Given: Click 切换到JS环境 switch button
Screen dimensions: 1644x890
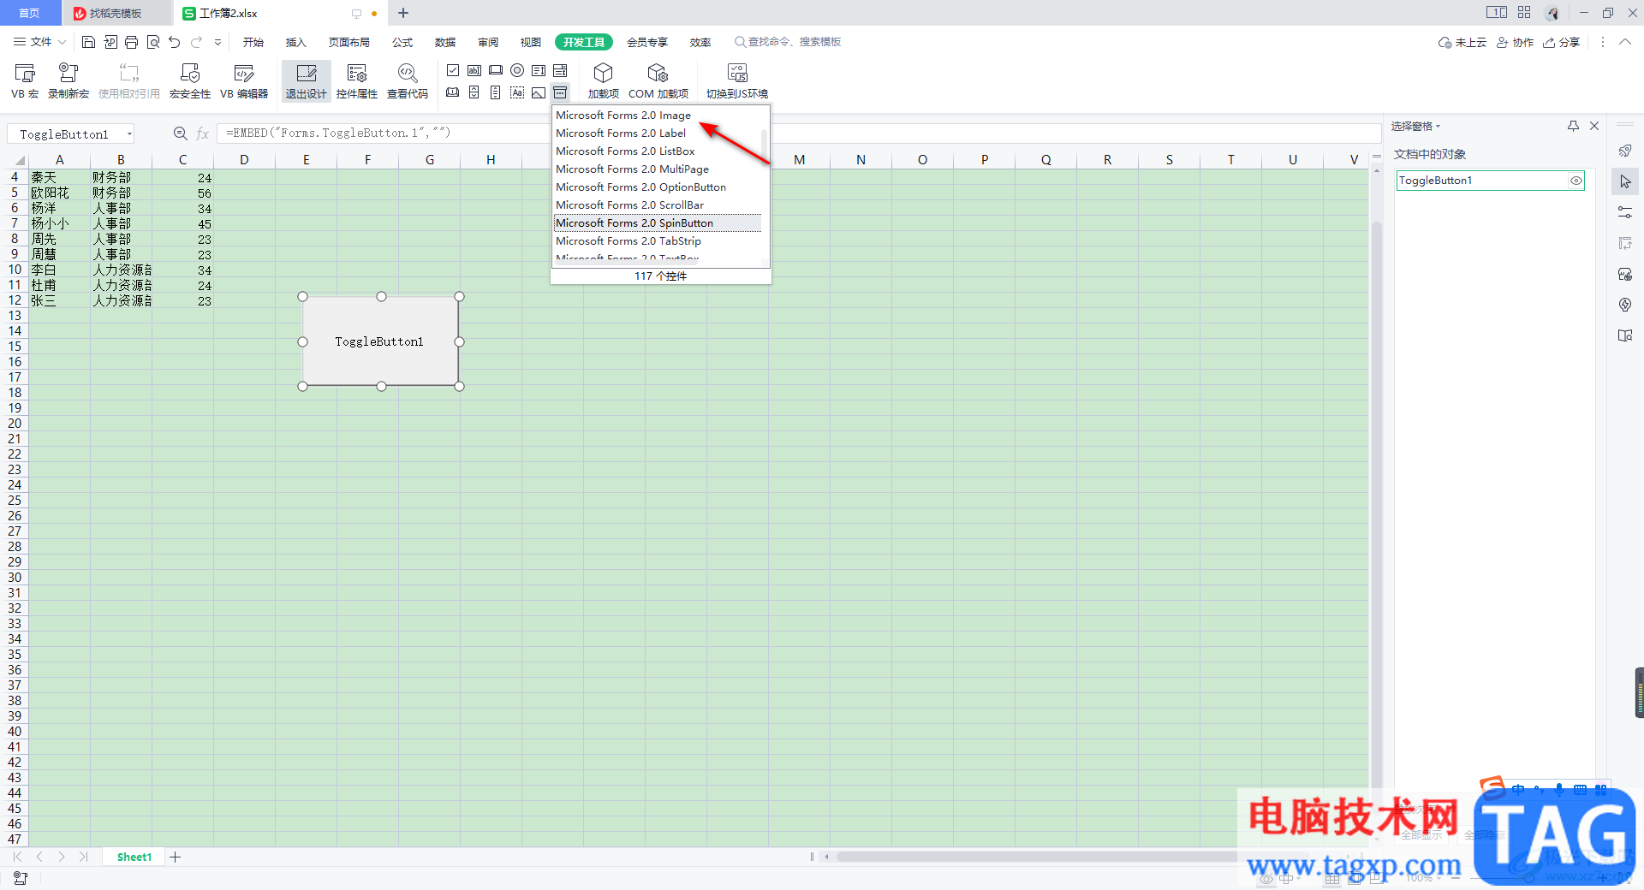Looking at the screenshot, I should tap(737, 81).
